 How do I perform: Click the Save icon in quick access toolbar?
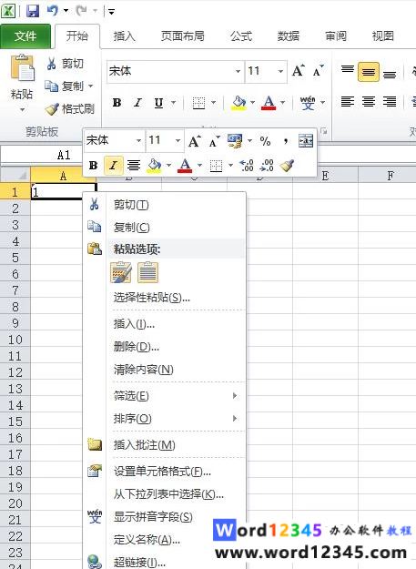(33, 11)
